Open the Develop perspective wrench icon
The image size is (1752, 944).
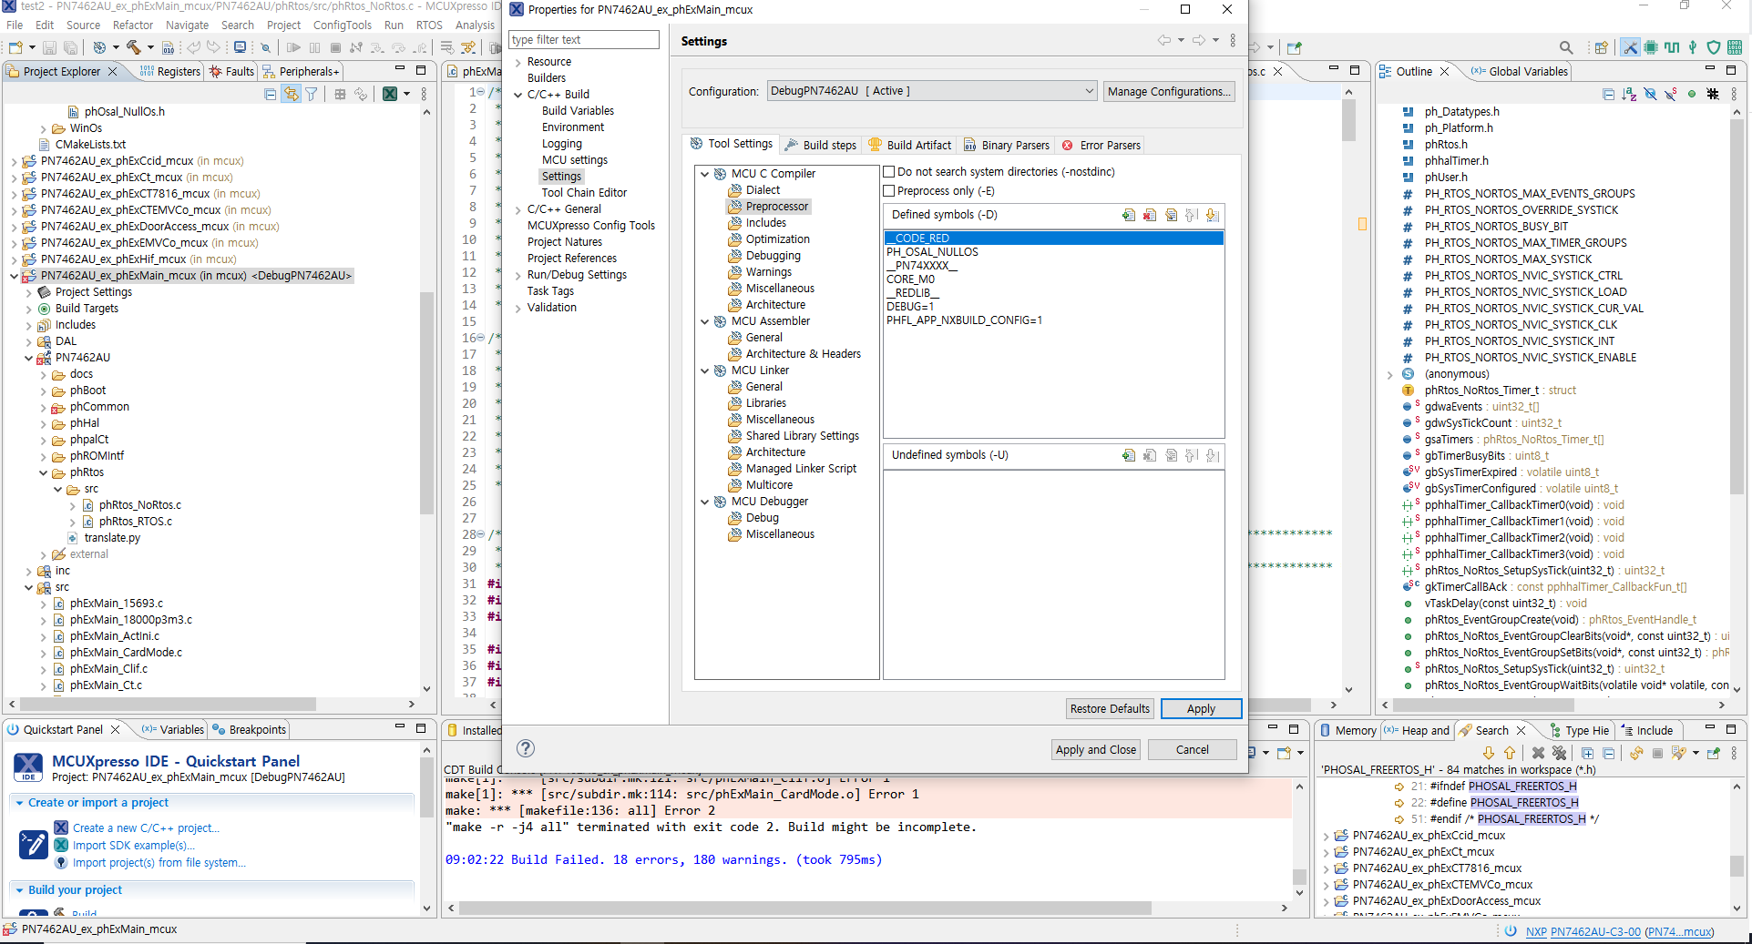(x=1630, y=47)
